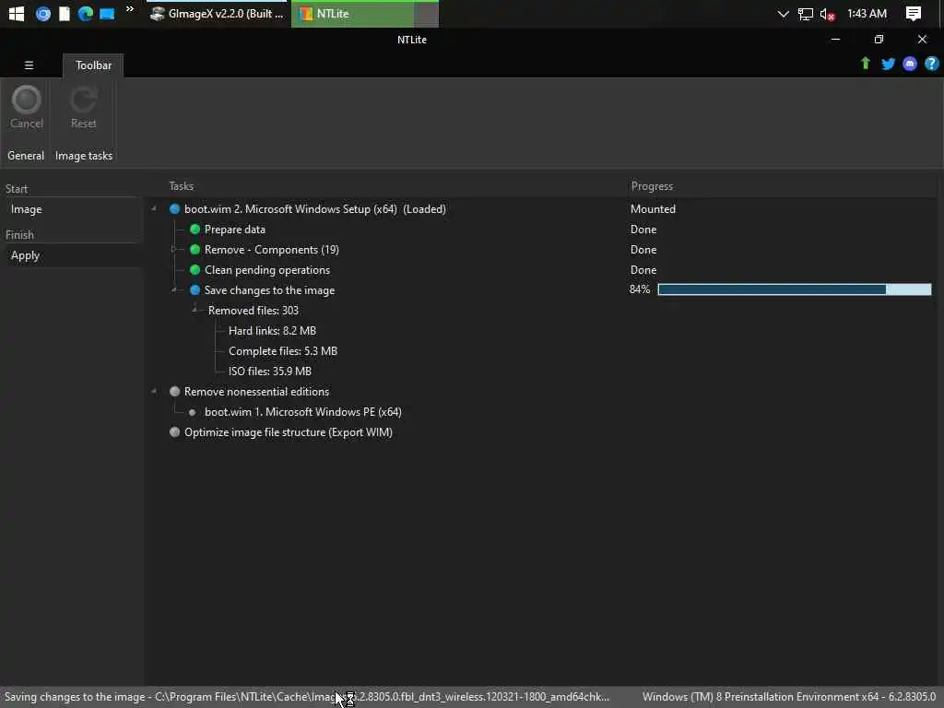Screen dimensions: 944x708
Task: Click the small dot beside boot.wim 1
Action: (x=192, y=412)
